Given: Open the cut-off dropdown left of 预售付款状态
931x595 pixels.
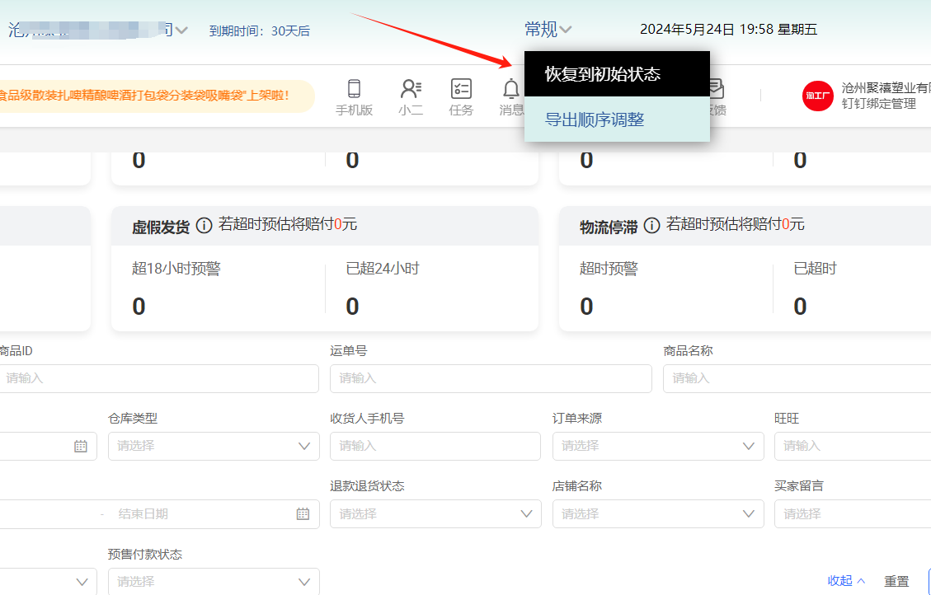Looking at the screenshot, I should tap(49, 582).
